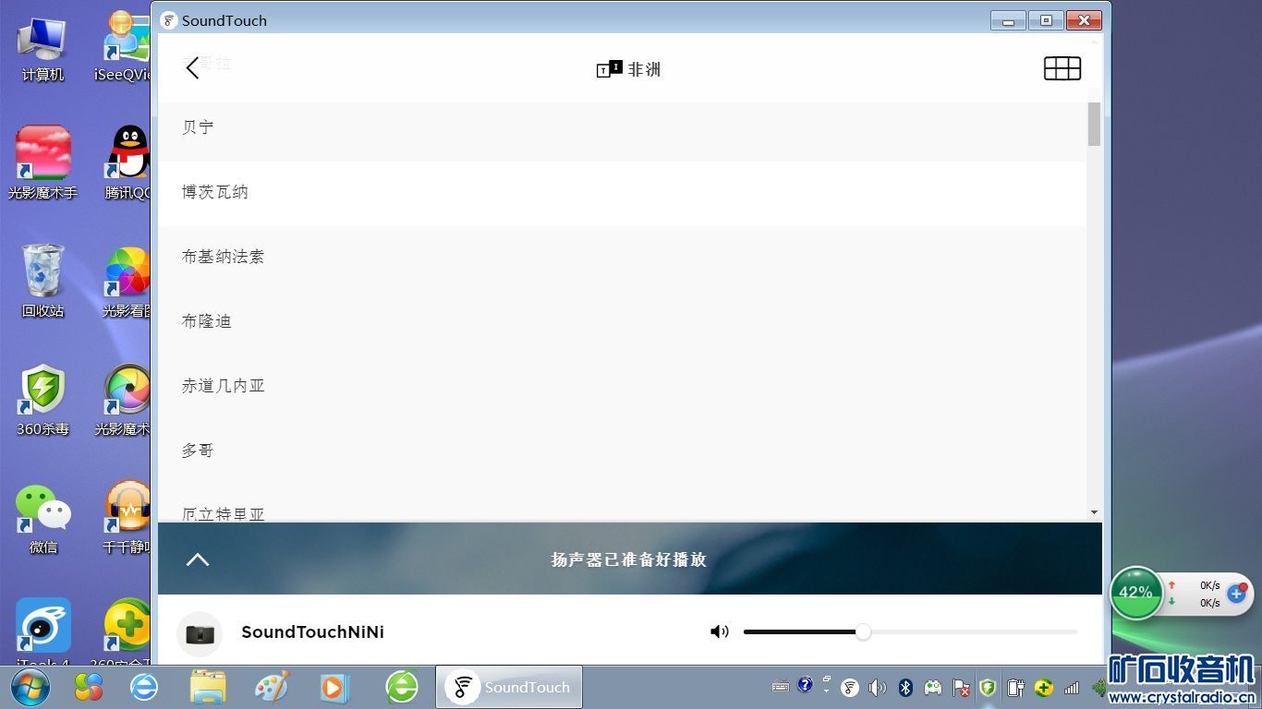Click the blue plus button on speed widget

coord(1237,594)
